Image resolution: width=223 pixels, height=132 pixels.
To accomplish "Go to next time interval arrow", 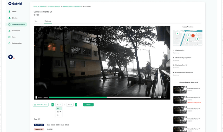I will point(76,105).
